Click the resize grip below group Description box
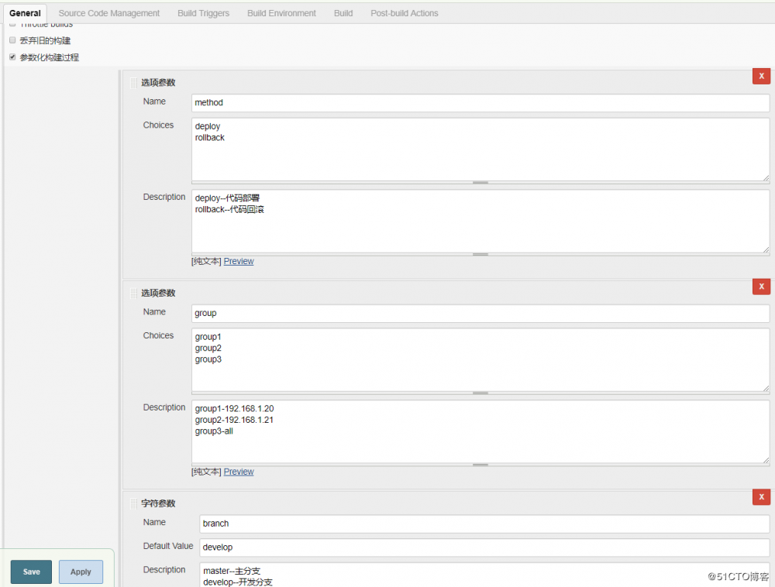Viewport: 775px width, 587px height. tap(480, 463)
